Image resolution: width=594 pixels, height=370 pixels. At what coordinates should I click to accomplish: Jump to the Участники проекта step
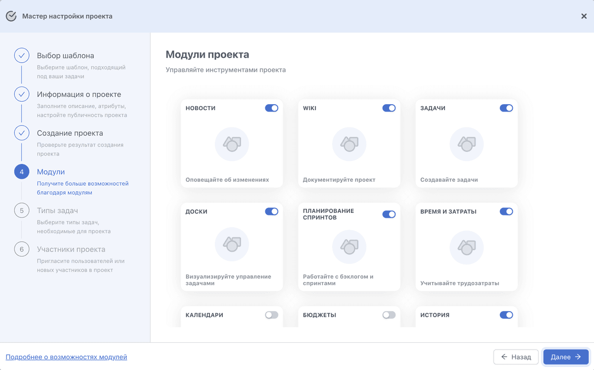tap(71, 249)
